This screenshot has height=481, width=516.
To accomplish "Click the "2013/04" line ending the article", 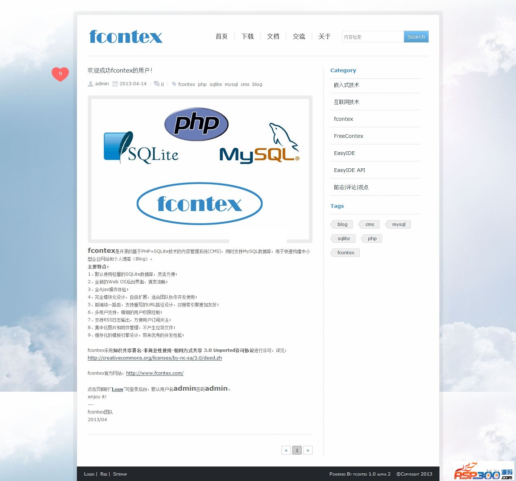I will pos(97,420).
